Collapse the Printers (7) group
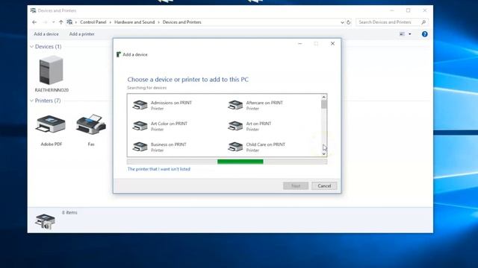This screenshot has height=268, width=478. point(31,100)
